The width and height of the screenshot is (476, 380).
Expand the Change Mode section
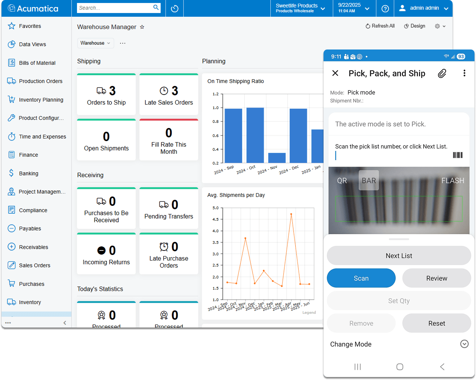pos(464,344)
